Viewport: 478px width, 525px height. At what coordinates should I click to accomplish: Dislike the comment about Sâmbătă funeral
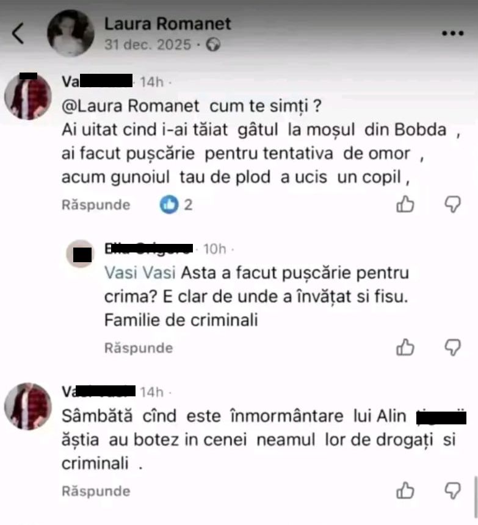click(x=452, y=490)
